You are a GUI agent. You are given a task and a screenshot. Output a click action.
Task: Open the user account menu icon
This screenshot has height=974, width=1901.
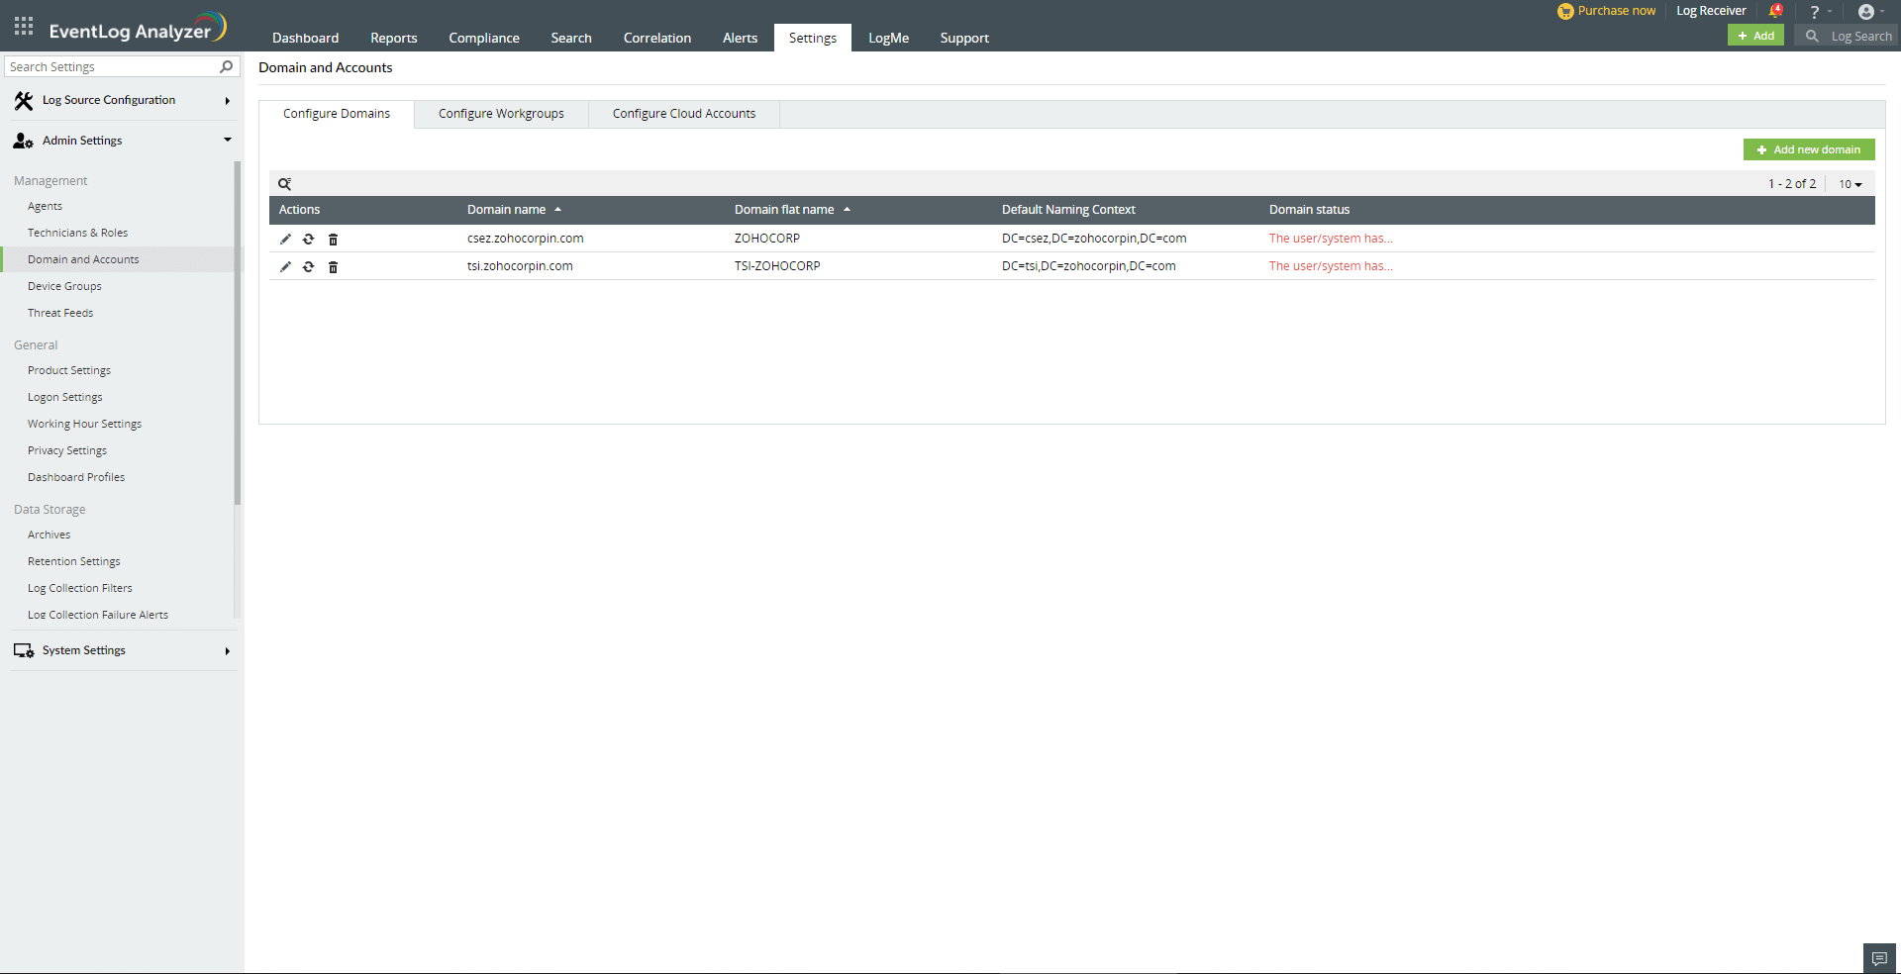(x=1866, y=12)
